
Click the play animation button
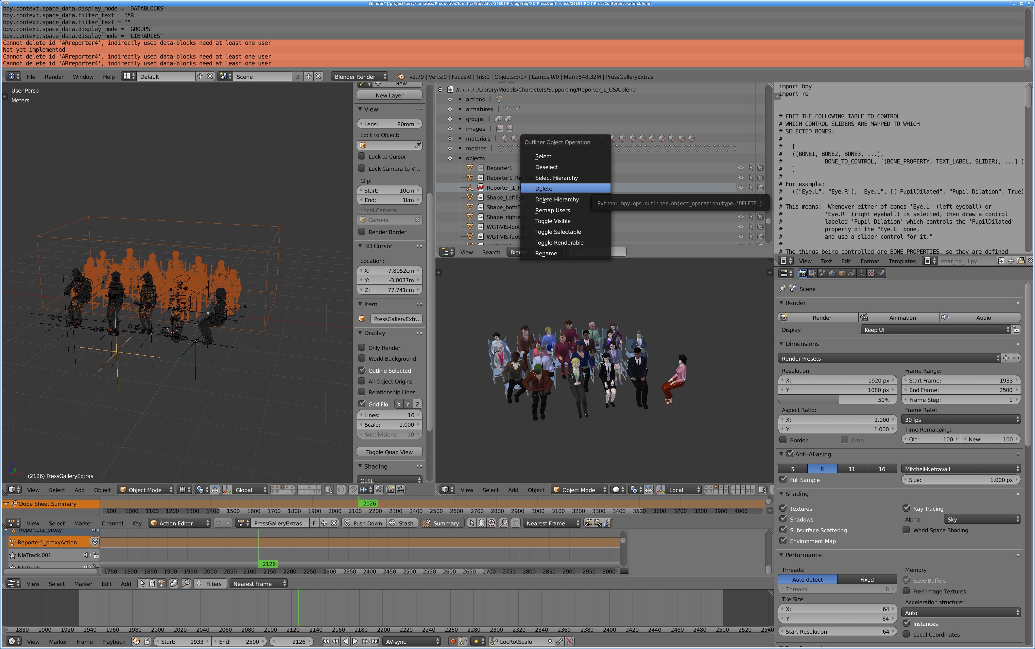(x=355, y=641)
